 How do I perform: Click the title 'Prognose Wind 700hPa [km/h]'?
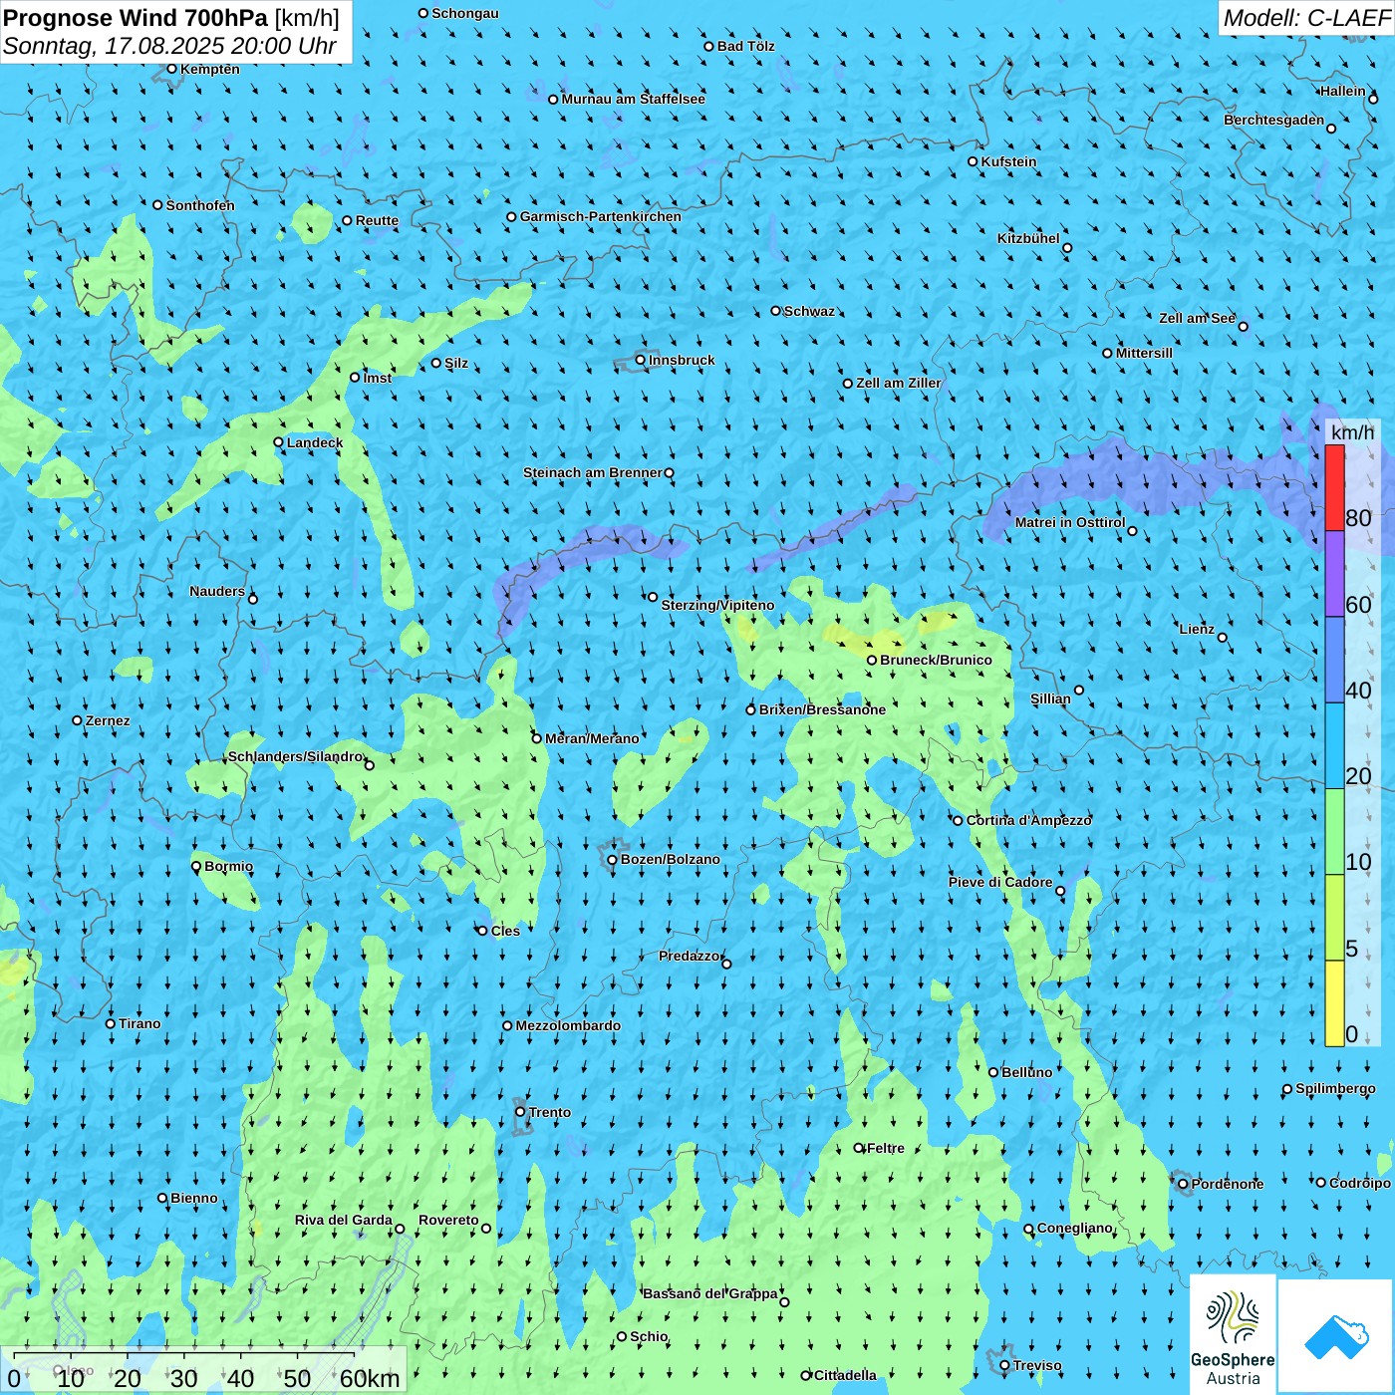(x=171, y=18)
